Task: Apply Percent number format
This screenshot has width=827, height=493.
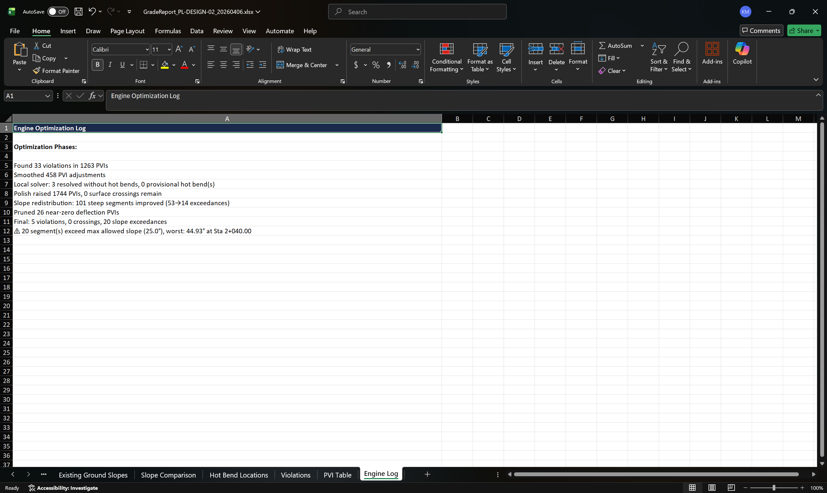Action: (375, 65)
